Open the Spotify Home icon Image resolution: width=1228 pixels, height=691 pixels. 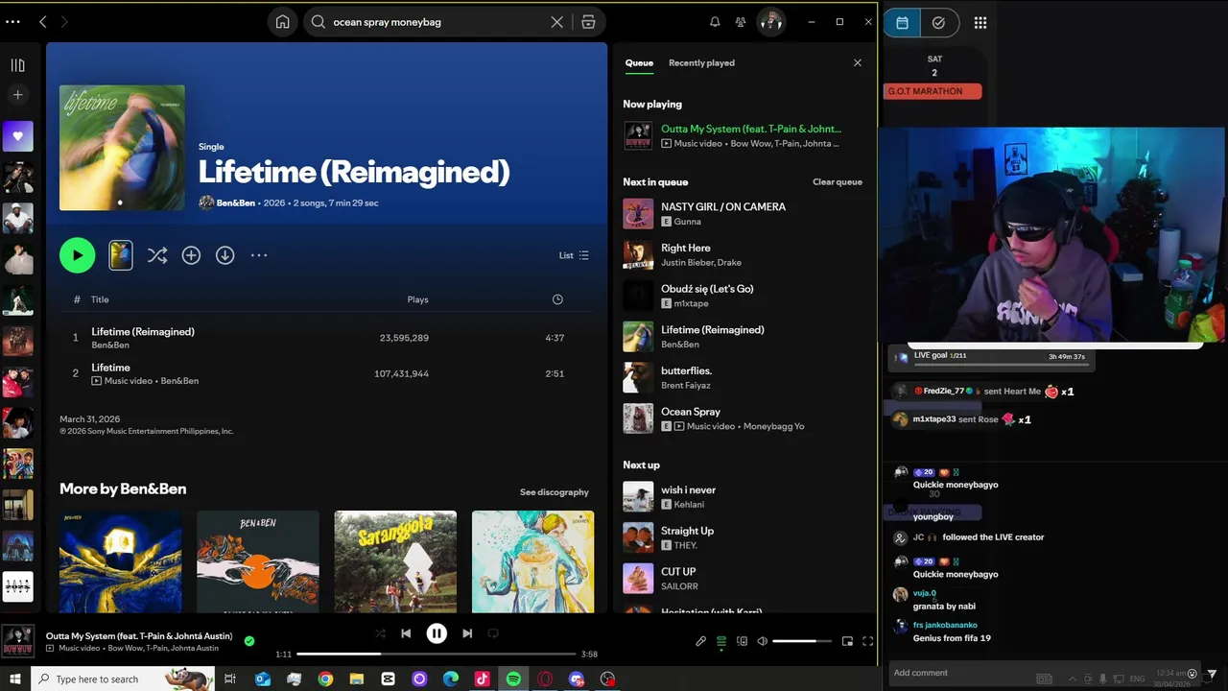coord(282,22)
